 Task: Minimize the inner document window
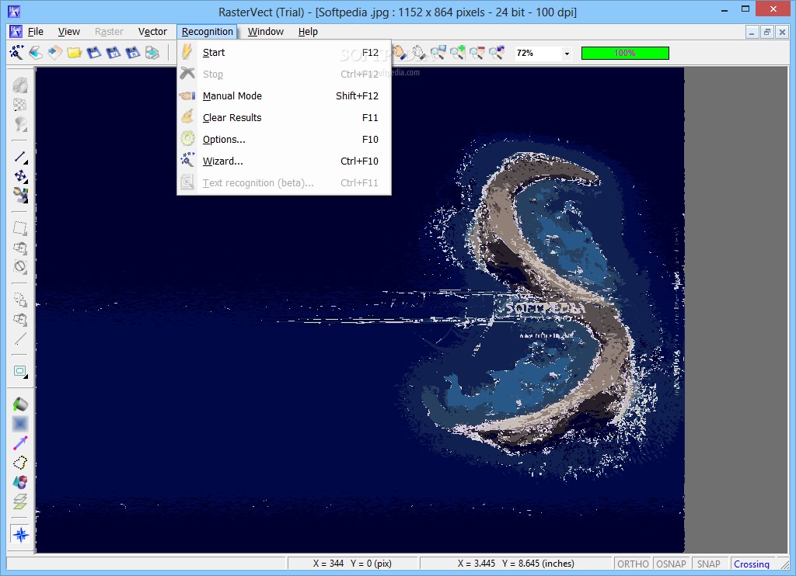[x=752, y=32]
